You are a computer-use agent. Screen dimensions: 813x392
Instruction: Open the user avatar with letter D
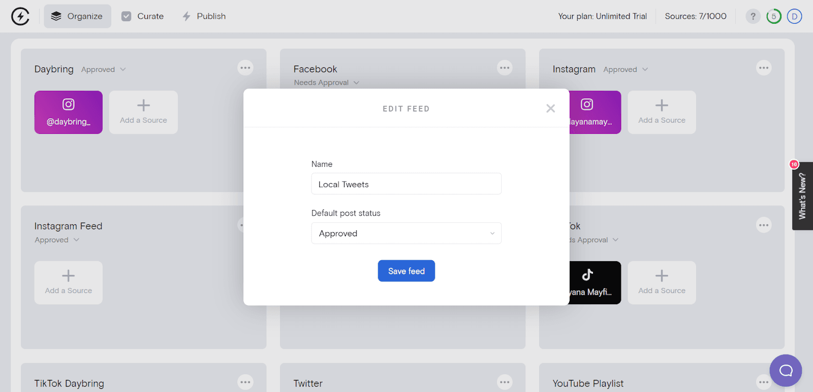click(x=795, y=16)
